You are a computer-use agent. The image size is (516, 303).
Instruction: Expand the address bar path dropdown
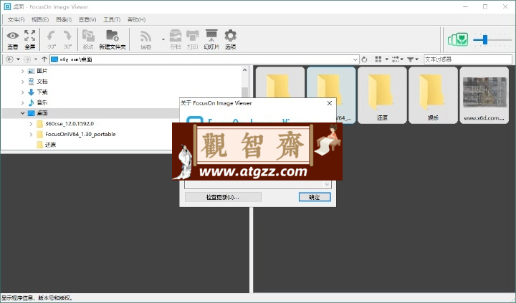coord(355,59)
